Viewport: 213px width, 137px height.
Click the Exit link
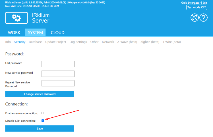tap(205, 3)
